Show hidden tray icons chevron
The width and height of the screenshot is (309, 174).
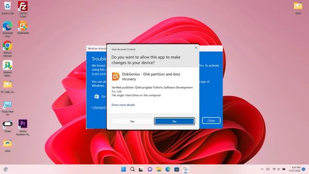pos(262,169)
